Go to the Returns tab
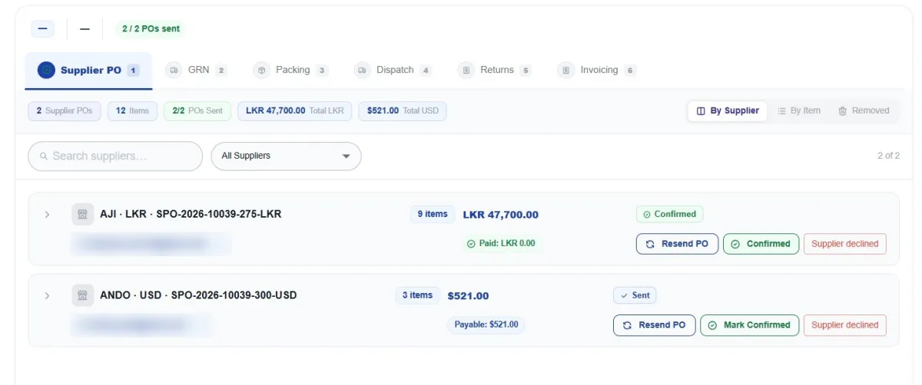 point(495,70)
